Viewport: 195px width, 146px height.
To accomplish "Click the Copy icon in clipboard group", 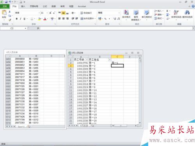I will click(10, 16).
